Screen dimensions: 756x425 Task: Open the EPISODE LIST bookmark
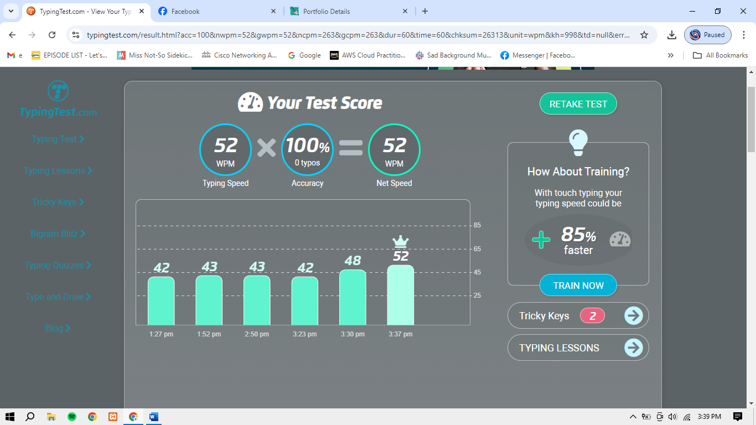pos(70,55)
